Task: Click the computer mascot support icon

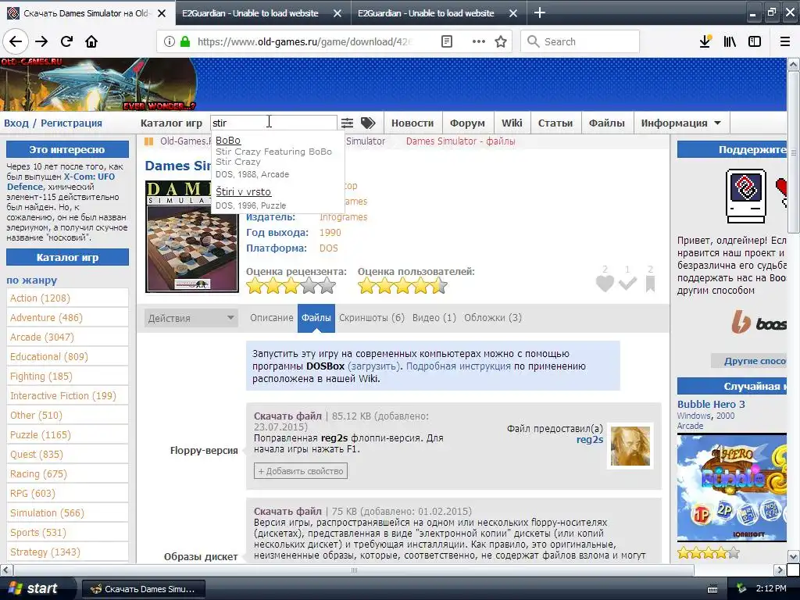Action: (x=746, y=196)
